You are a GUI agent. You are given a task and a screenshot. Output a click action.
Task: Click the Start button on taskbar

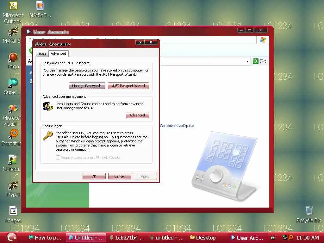[x=11, y=237]
